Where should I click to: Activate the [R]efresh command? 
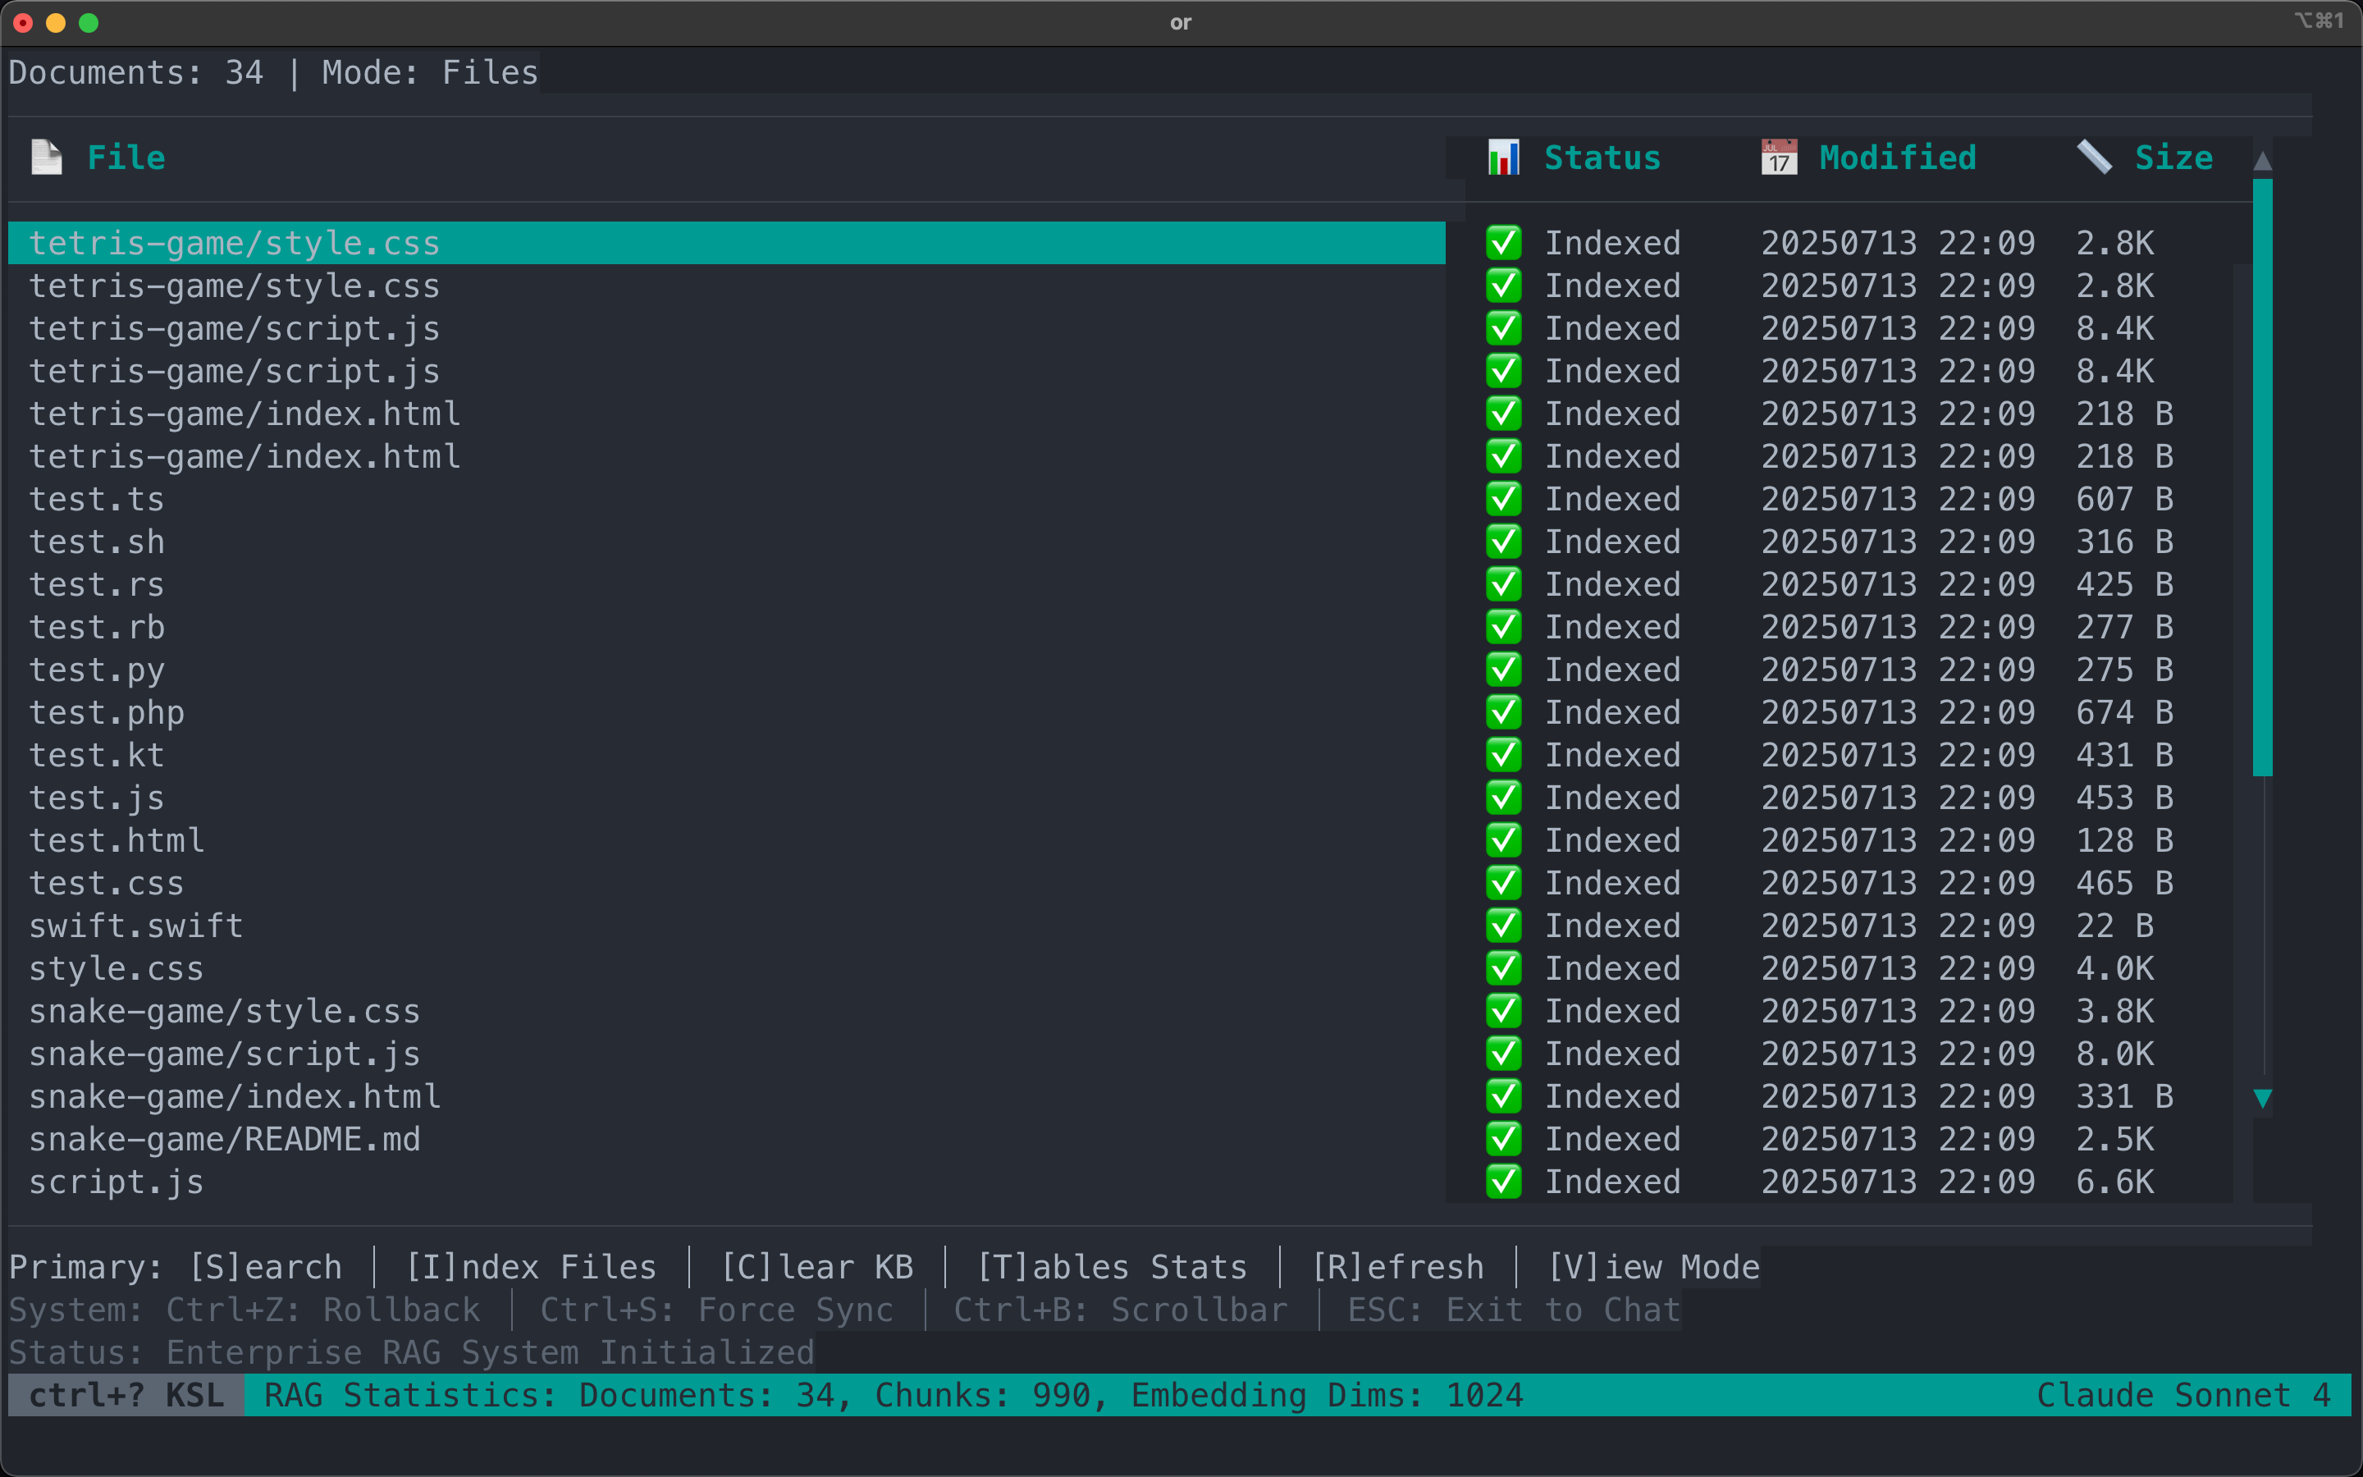point(1397,1267)
